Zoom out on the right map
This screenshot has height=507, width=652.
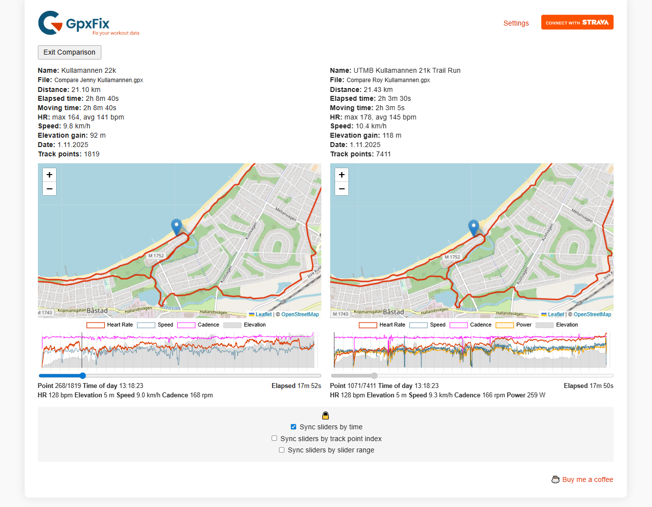342,189
